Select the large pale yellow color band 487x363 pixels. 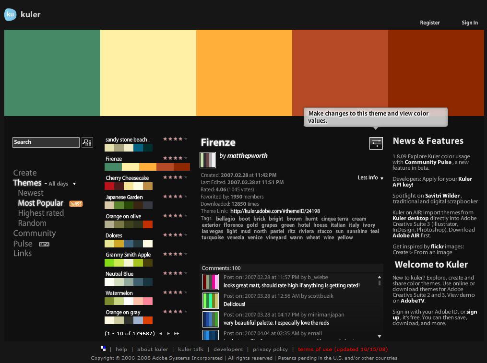[148, 73]
